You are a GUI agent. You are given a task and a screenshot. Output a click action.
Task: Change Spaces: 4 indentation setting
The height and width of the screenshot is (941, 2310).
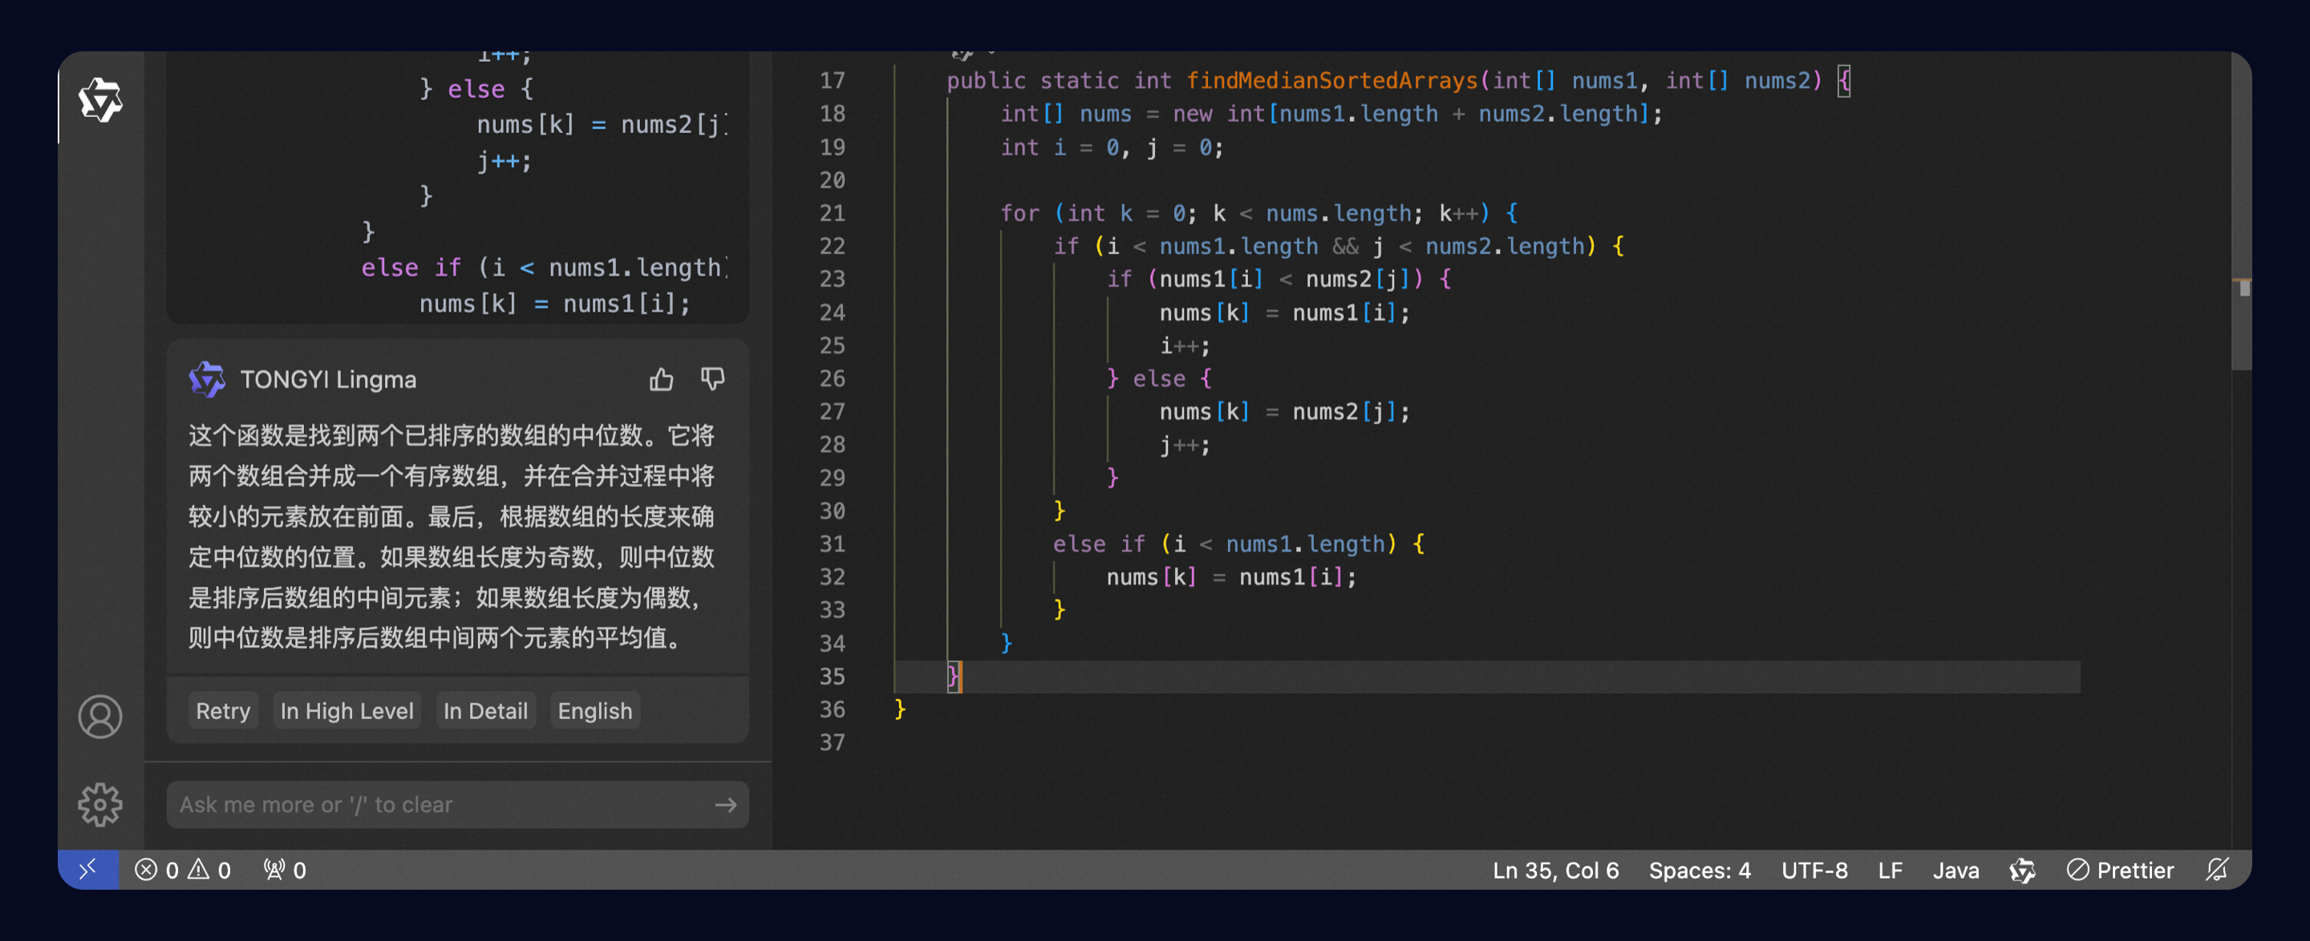[x=1699, y=870]
